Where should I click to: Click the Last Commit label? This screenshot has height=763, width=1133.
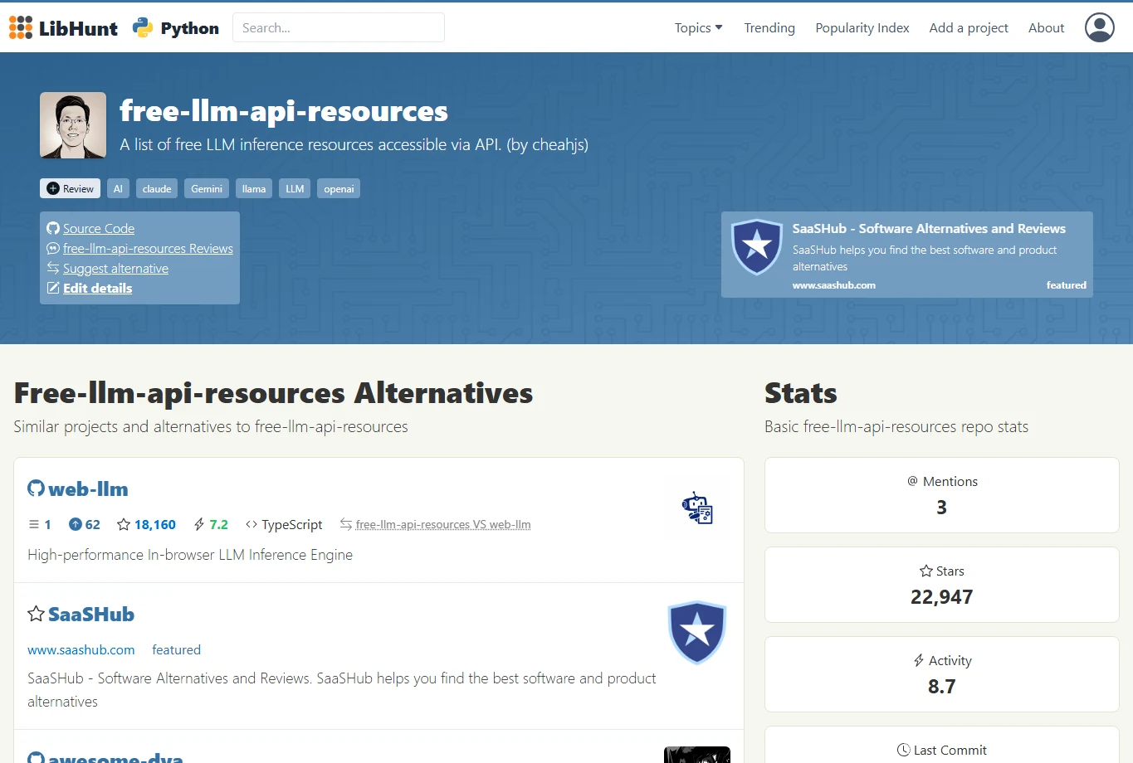[950, 750]
